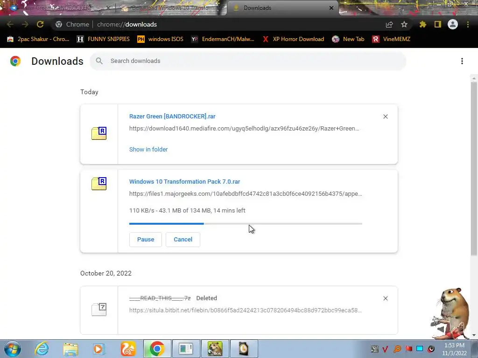478x358 pixels.
Task: Select the Chrome taskbar button
Action: point(157,349)
